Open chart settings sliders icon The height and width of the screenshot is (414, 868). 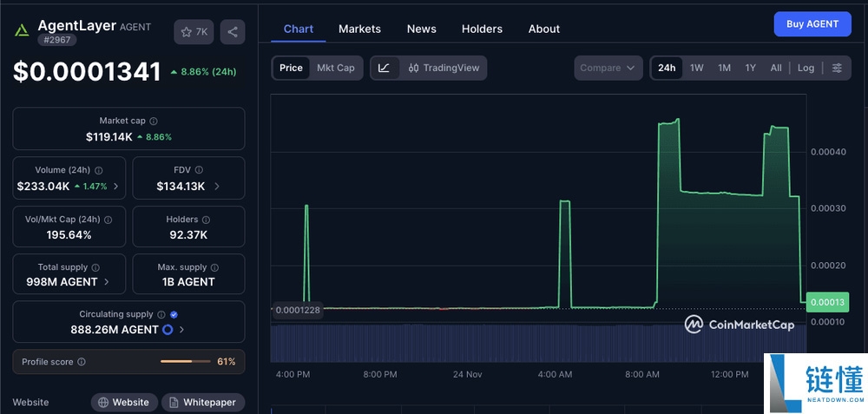click(837, 68)
